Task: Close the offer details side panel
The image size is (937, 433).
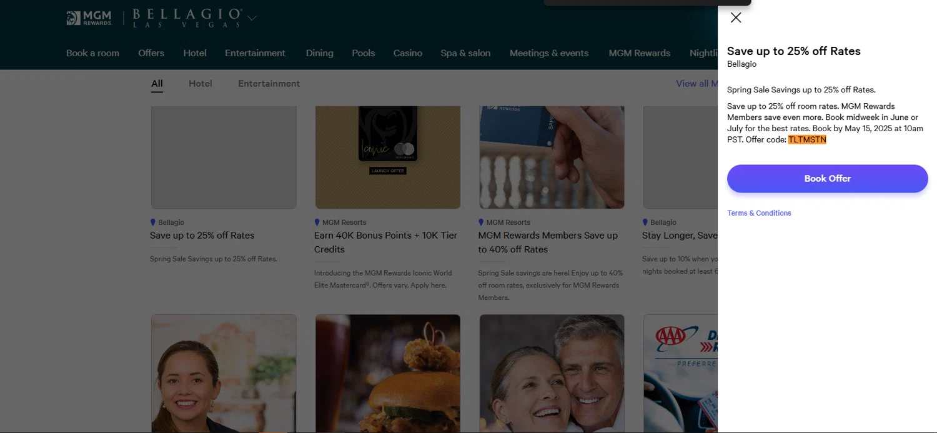Action: coord(736,17)
